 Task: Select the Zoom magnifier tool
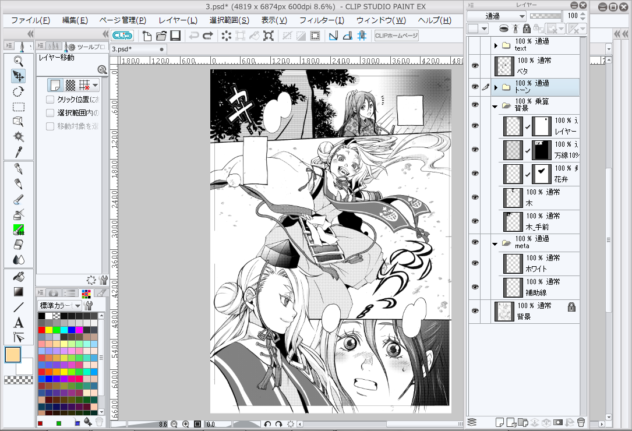(19, 61)
